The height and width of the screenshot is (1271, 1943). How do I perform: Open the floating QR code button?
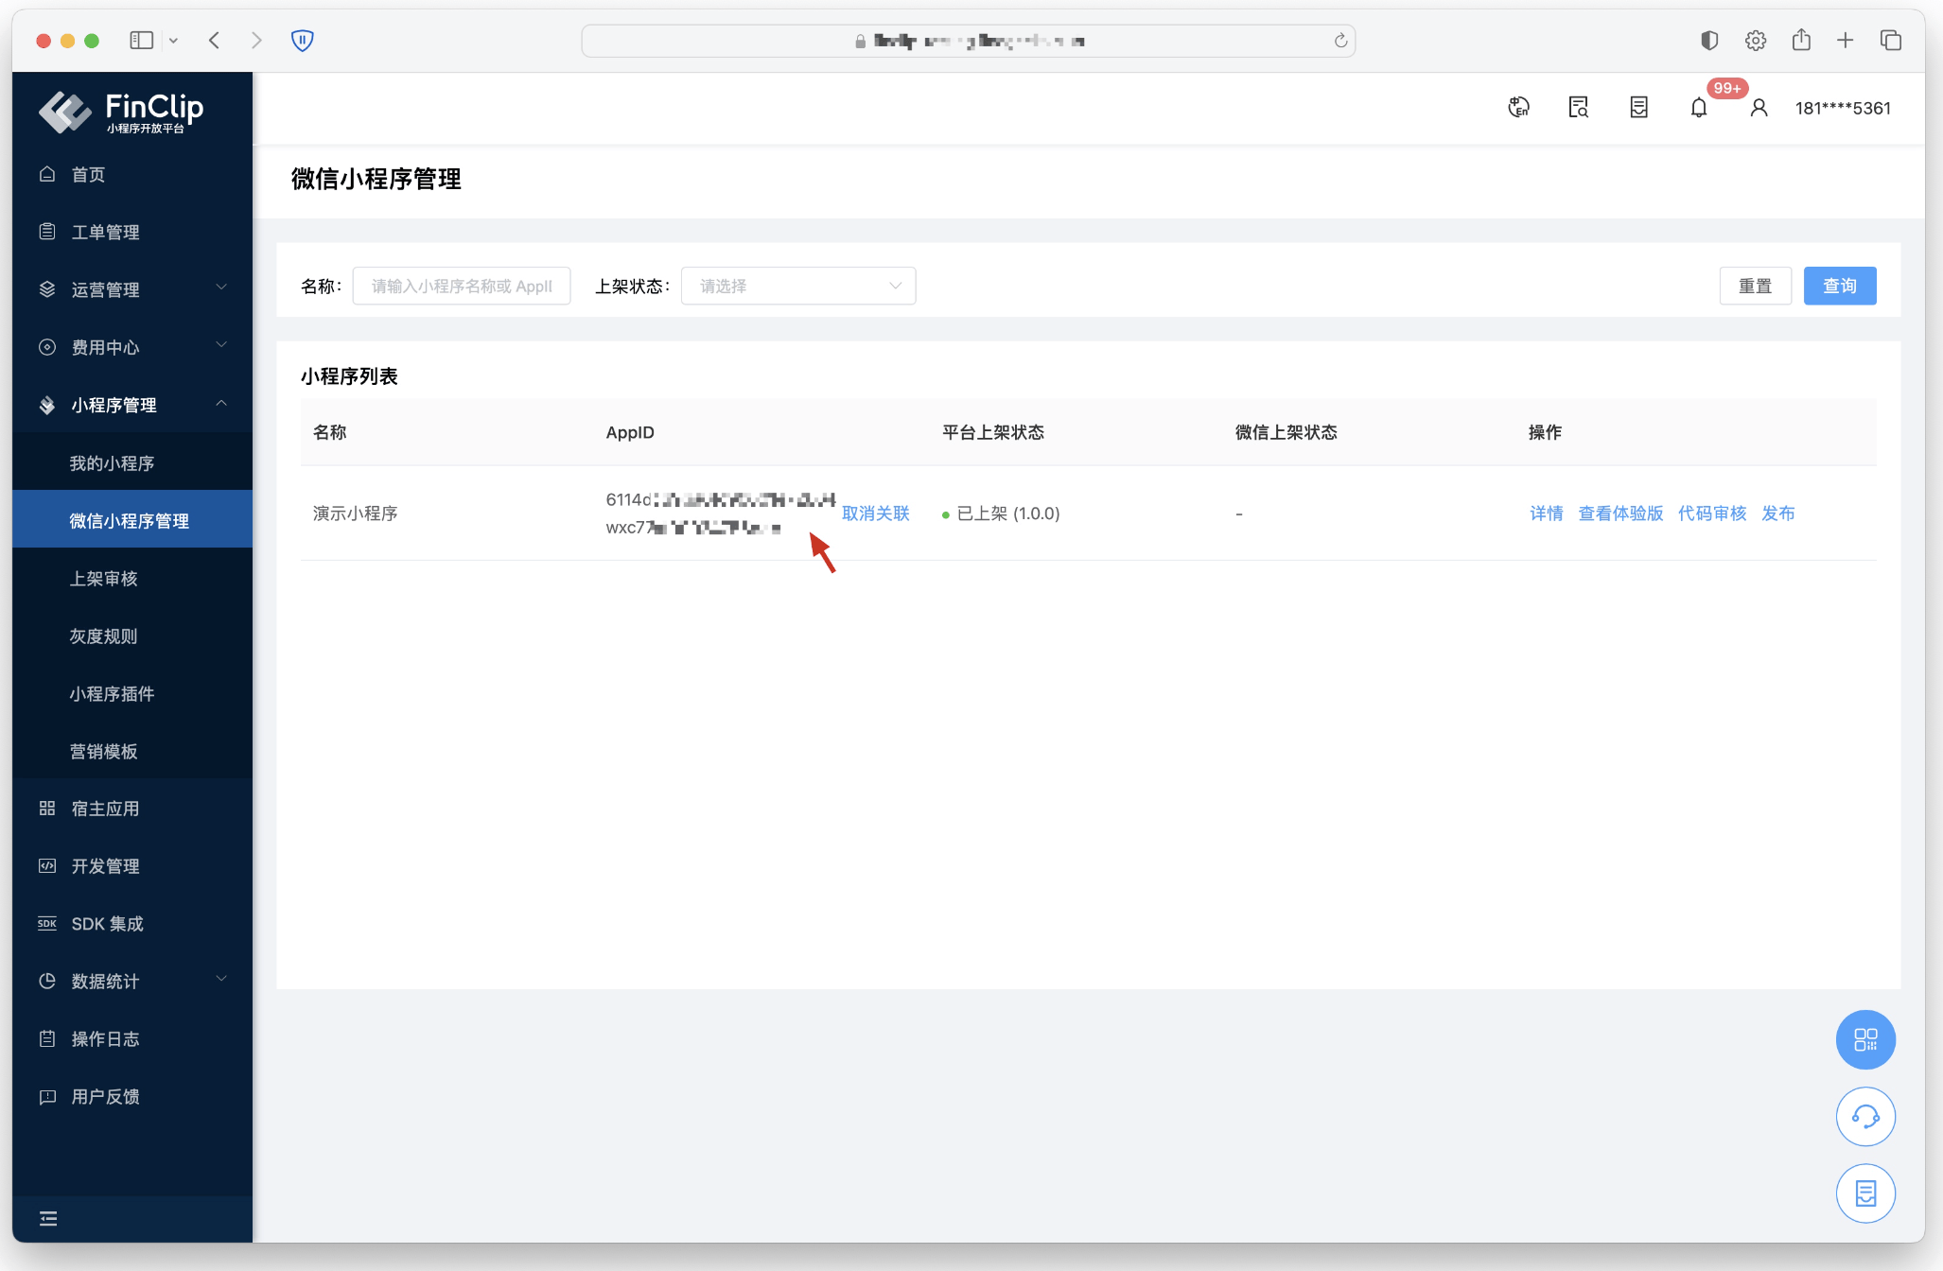(1865, 1039)
